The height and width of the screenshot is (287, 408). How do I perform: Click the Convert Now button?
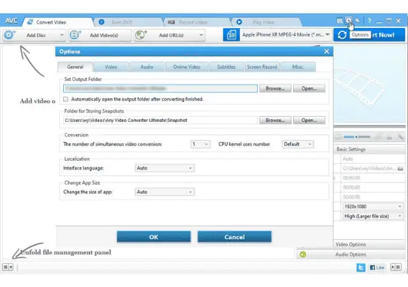[369, 35]
